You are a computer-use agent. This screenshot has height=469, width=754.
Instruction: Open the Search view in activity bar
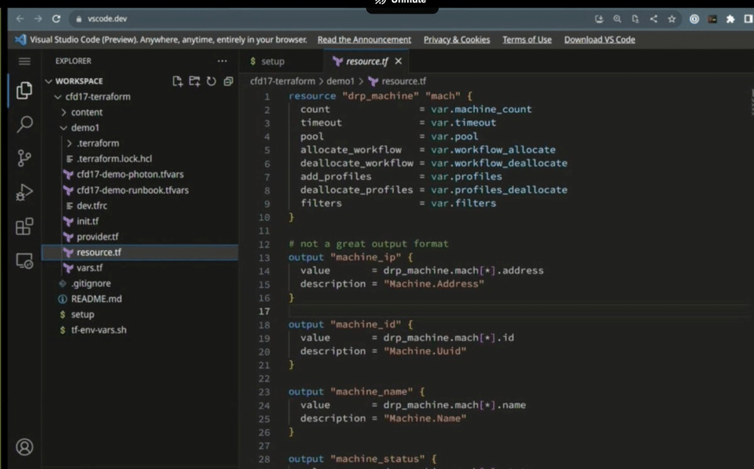[x=25, y=124]
